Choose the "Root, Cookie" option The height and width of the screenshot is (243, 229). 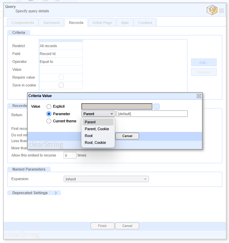click(95, 143)
